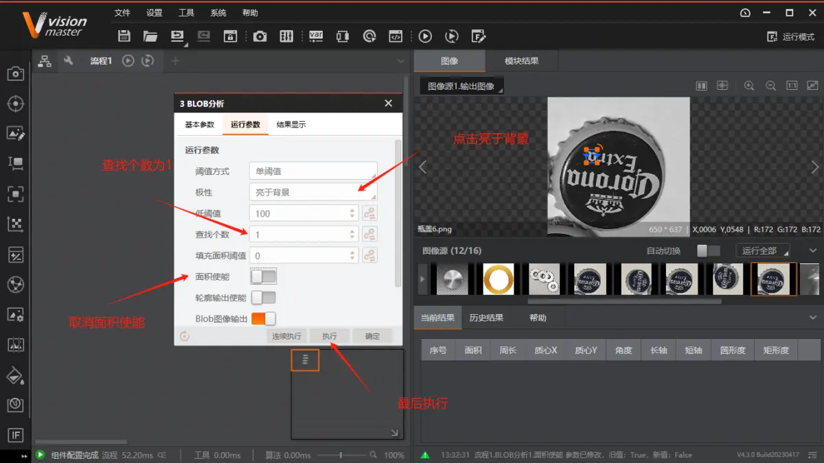Click the 连续执行 button
The width and height of the screenshot is (824, 463).
[x=286, y=336]
